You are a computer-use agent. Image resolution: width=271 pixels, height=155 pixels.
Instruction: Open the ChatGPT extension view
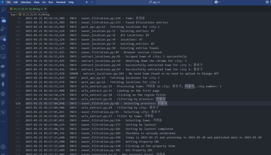click(x=3, y=94)
